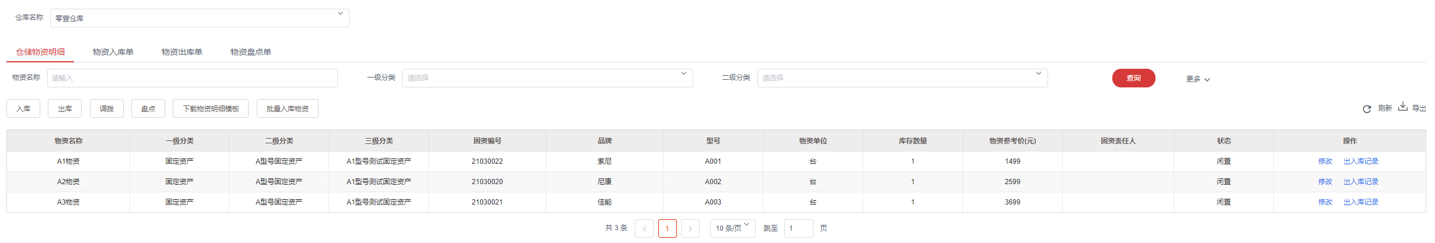
Task: Focus the 物资名称 search input
Action: pyautogui.click(x=192, y=78)
